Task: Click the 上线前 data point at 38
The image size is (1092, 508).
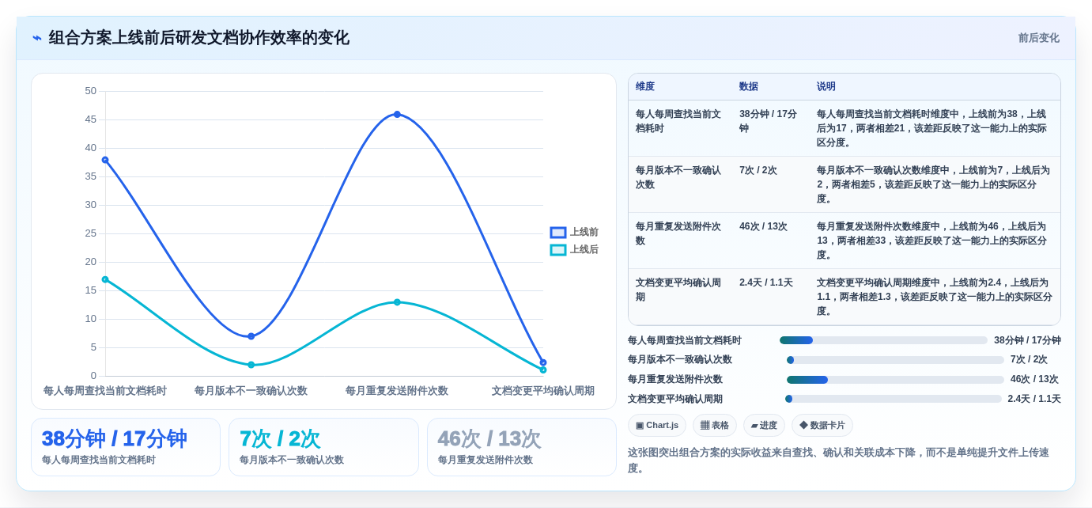Action: click(x=105, y=160)
